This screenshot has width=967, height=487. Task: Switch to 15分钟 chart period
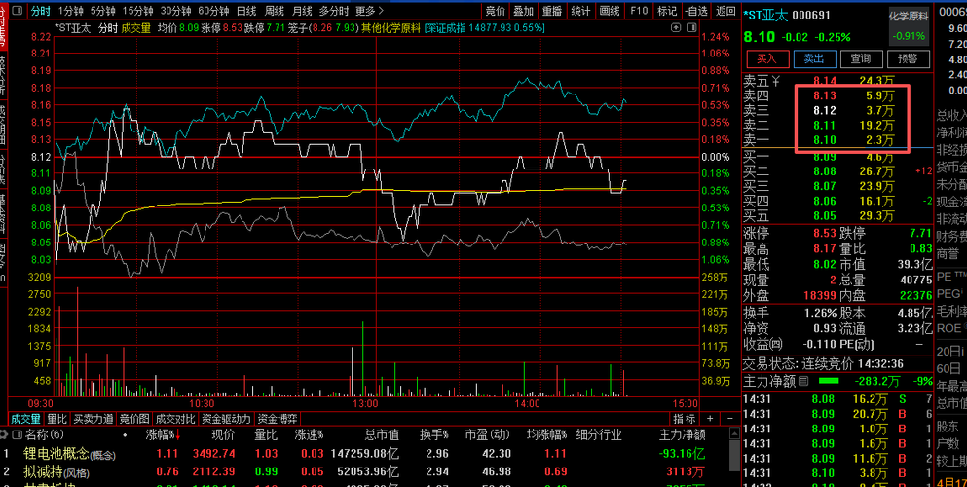point(137,11)
